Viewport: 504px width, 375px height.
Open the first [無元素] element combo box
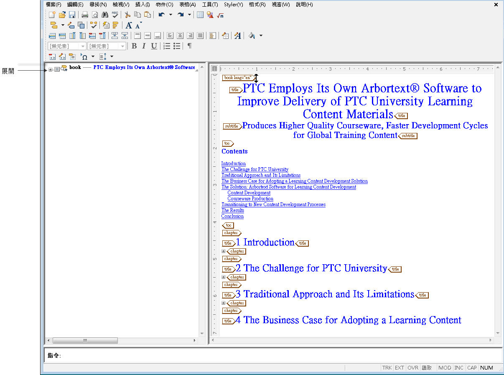coord(67,46)
